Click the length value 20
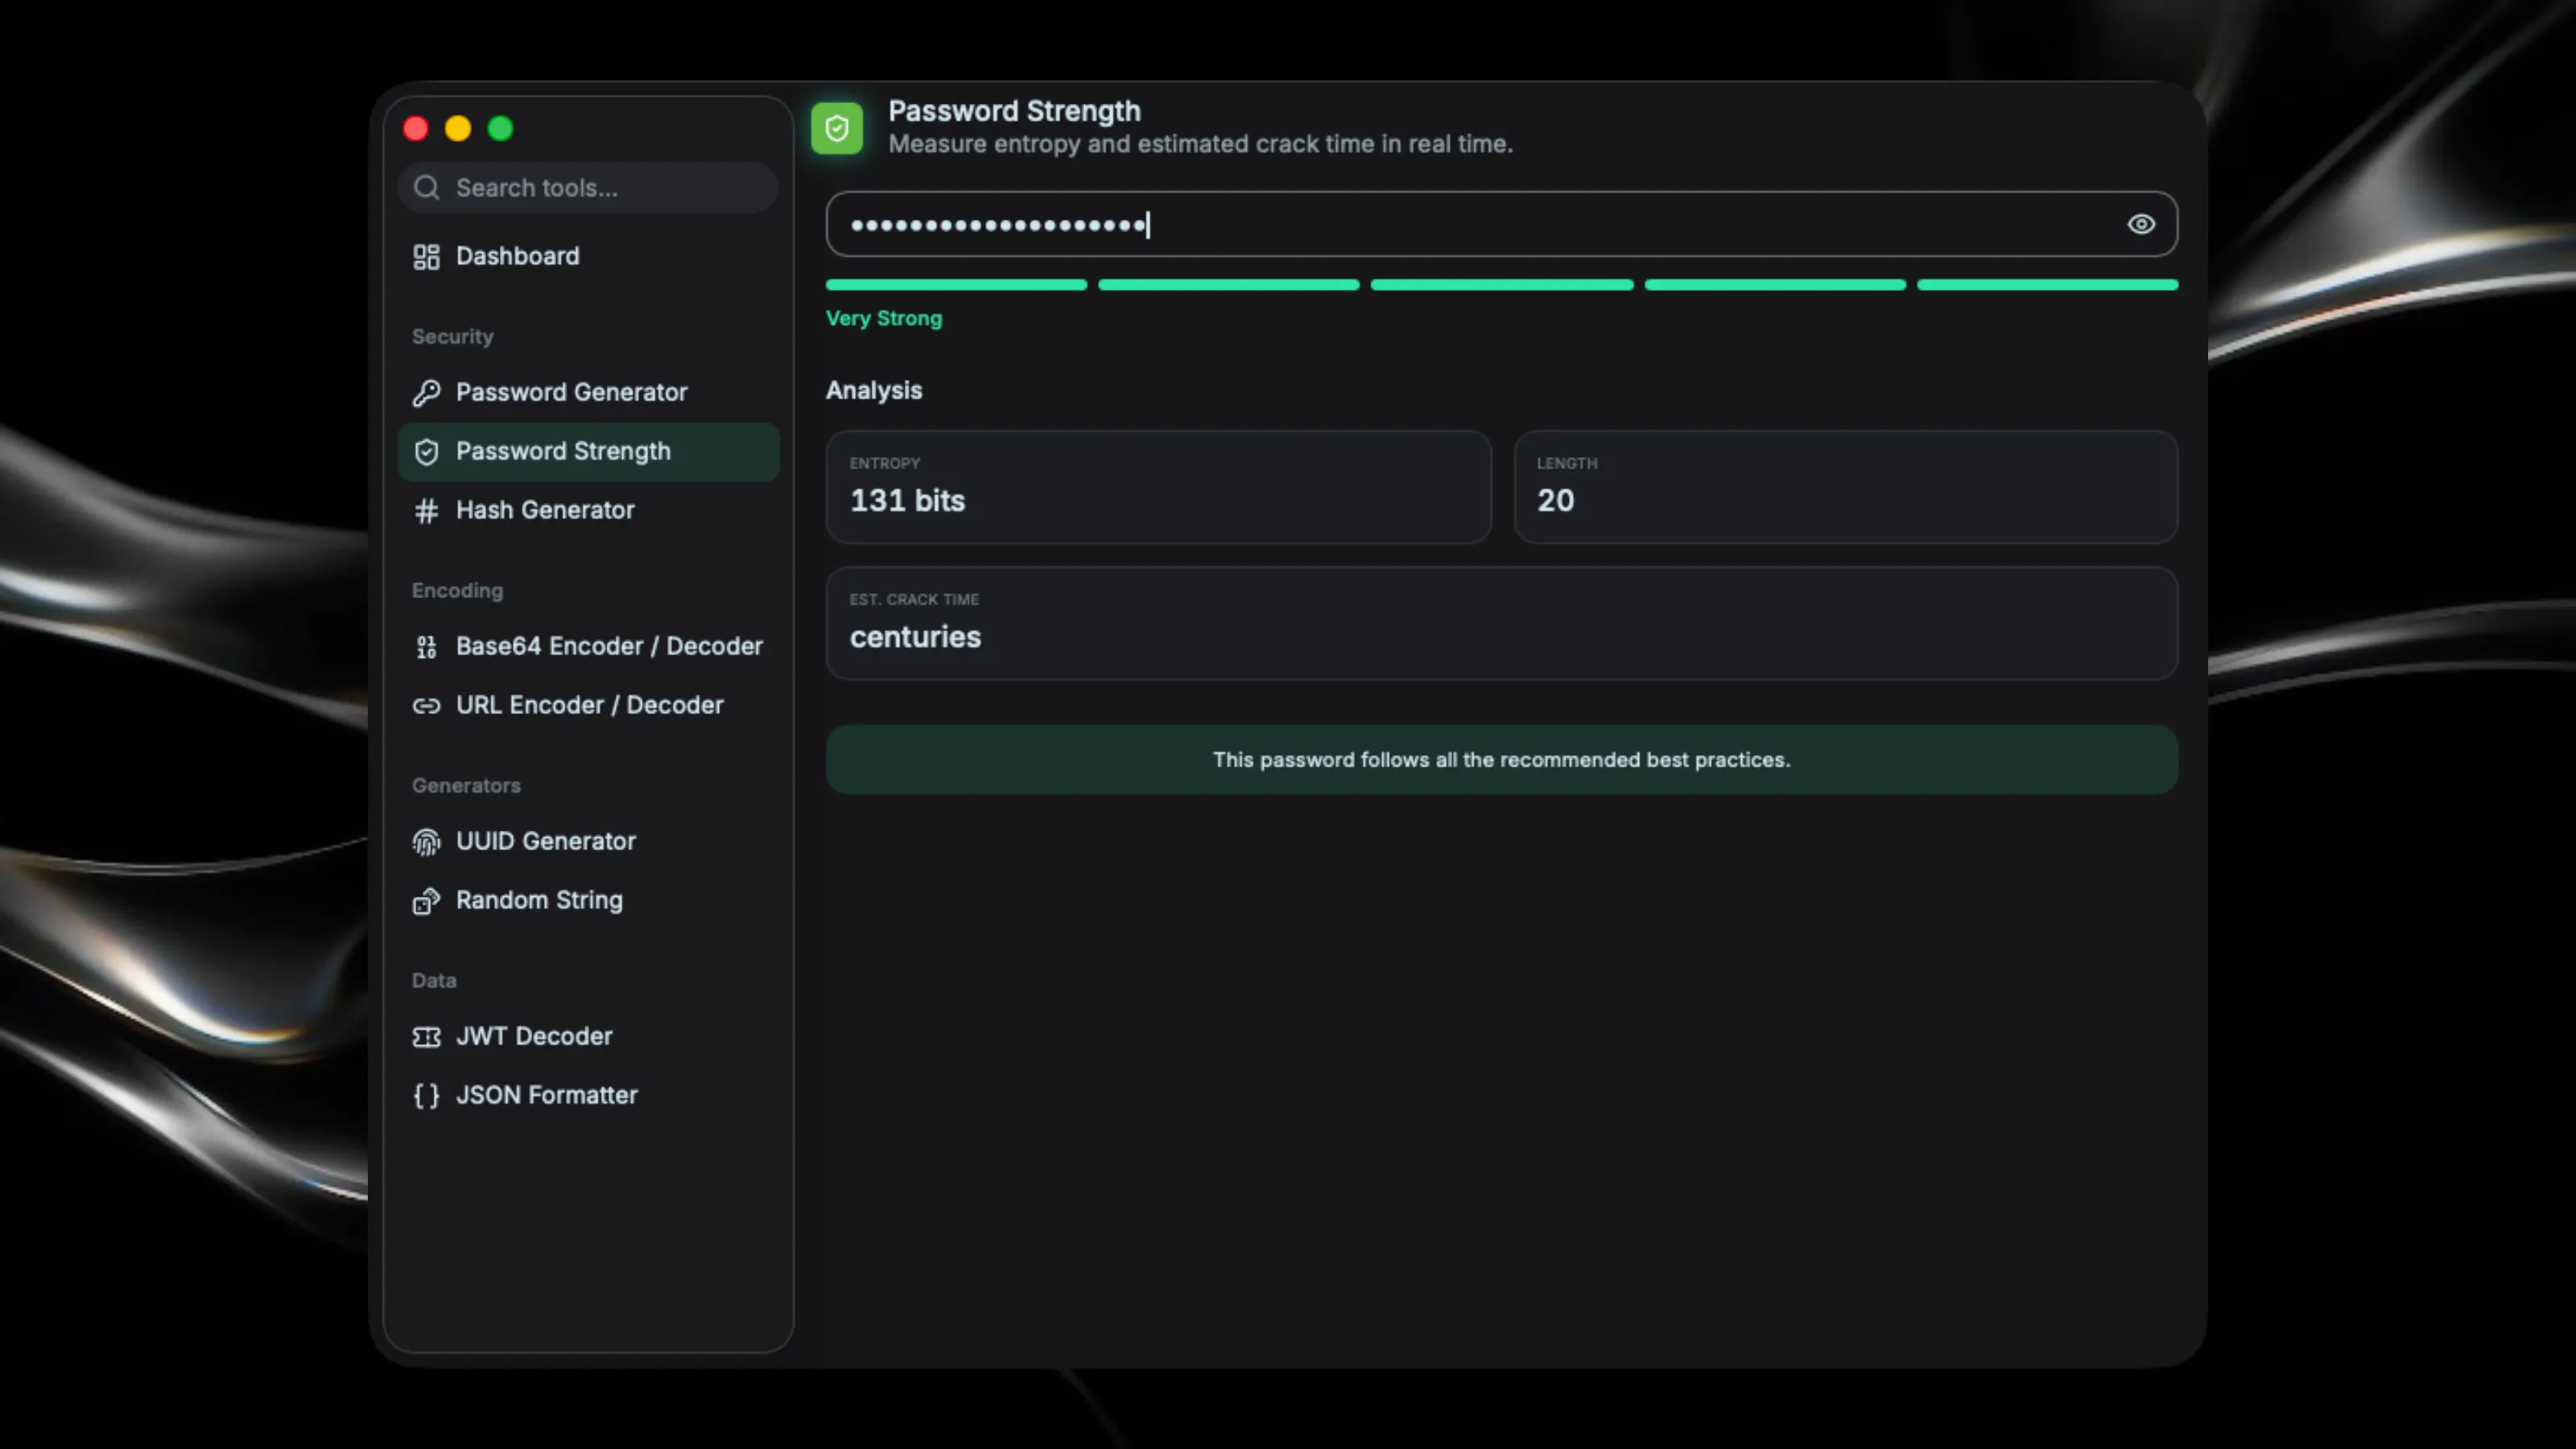2576x1449 pixels. [1555, 500]
